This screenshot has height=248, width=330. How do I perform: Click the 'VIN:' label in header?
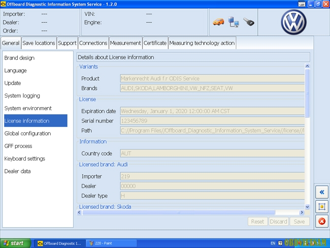[89, 14]
